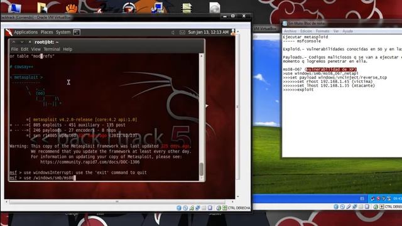Click the terminal scrollbar up arrow
The image size is (402, 226).
click(x=202, y=56)
